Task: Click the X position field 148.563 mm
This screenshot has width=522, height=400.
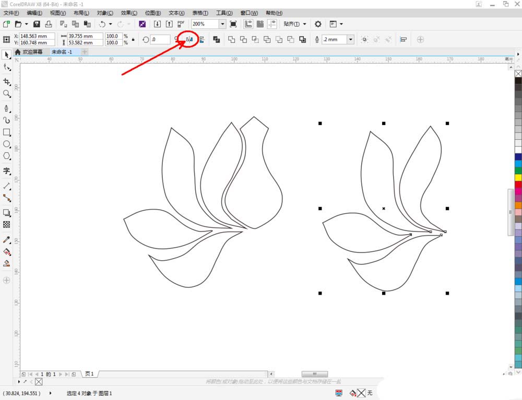Action: click(x=37, y=36)
